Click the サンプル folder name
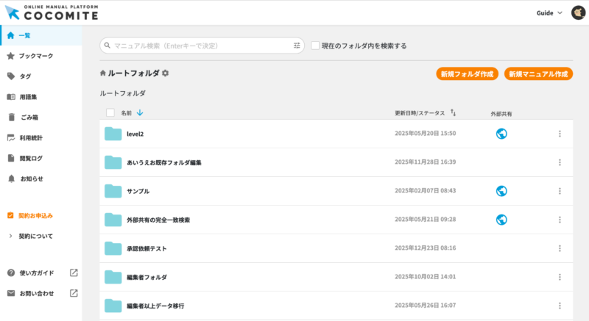Viewport: 589px width, 321px height. pos(138,192)
